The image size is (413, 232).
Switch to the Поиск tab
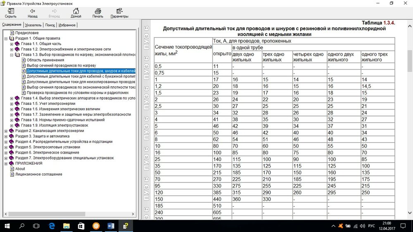click(x=50, y=25)
